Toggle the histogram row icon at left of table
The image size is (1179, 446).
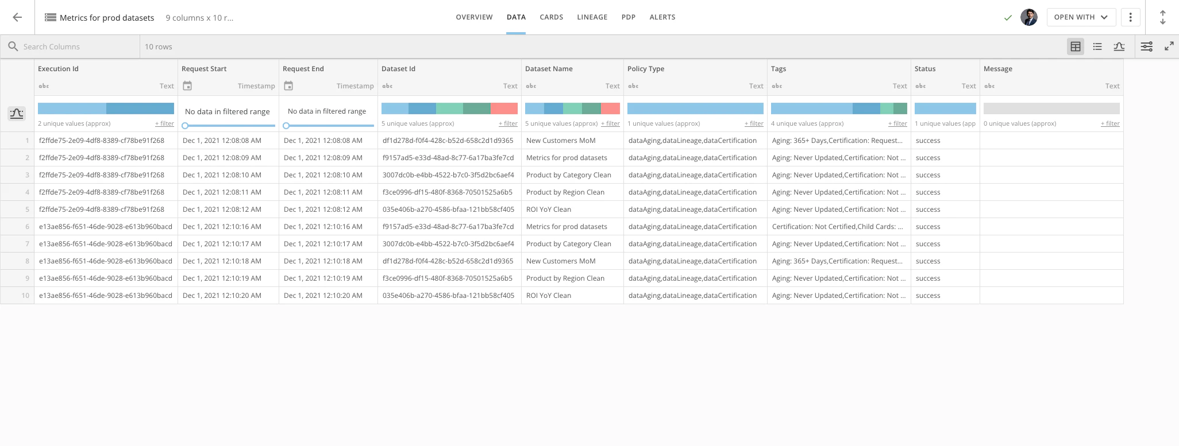pyautogui.click(x=17, y=113)
